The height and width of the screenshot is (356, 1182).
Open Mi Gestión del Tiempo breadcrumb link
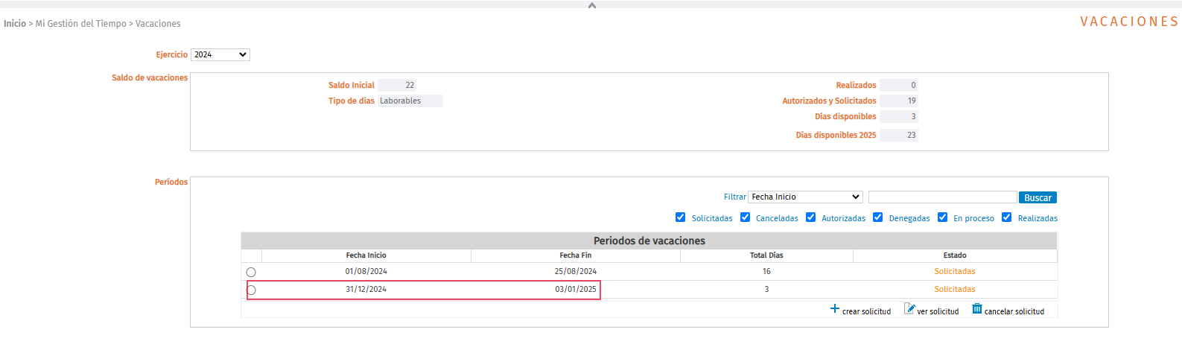pos(81,24)
